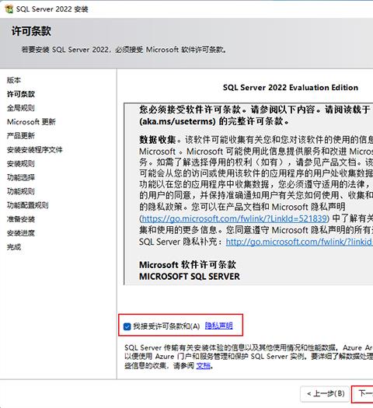
Task: Open the SQL Server privacy supplement URL
Action: click(x=299, y=242)
